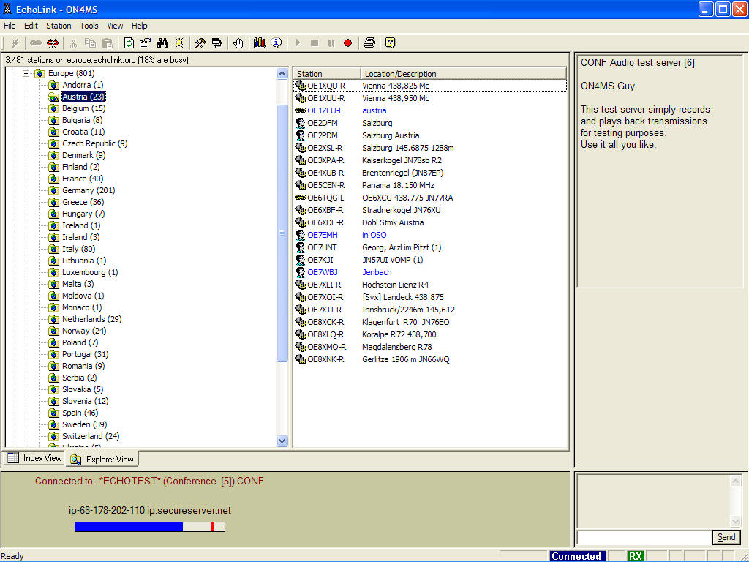Click the Stop square in toolbar
749x562 pixels.
[x=315, y=43]
